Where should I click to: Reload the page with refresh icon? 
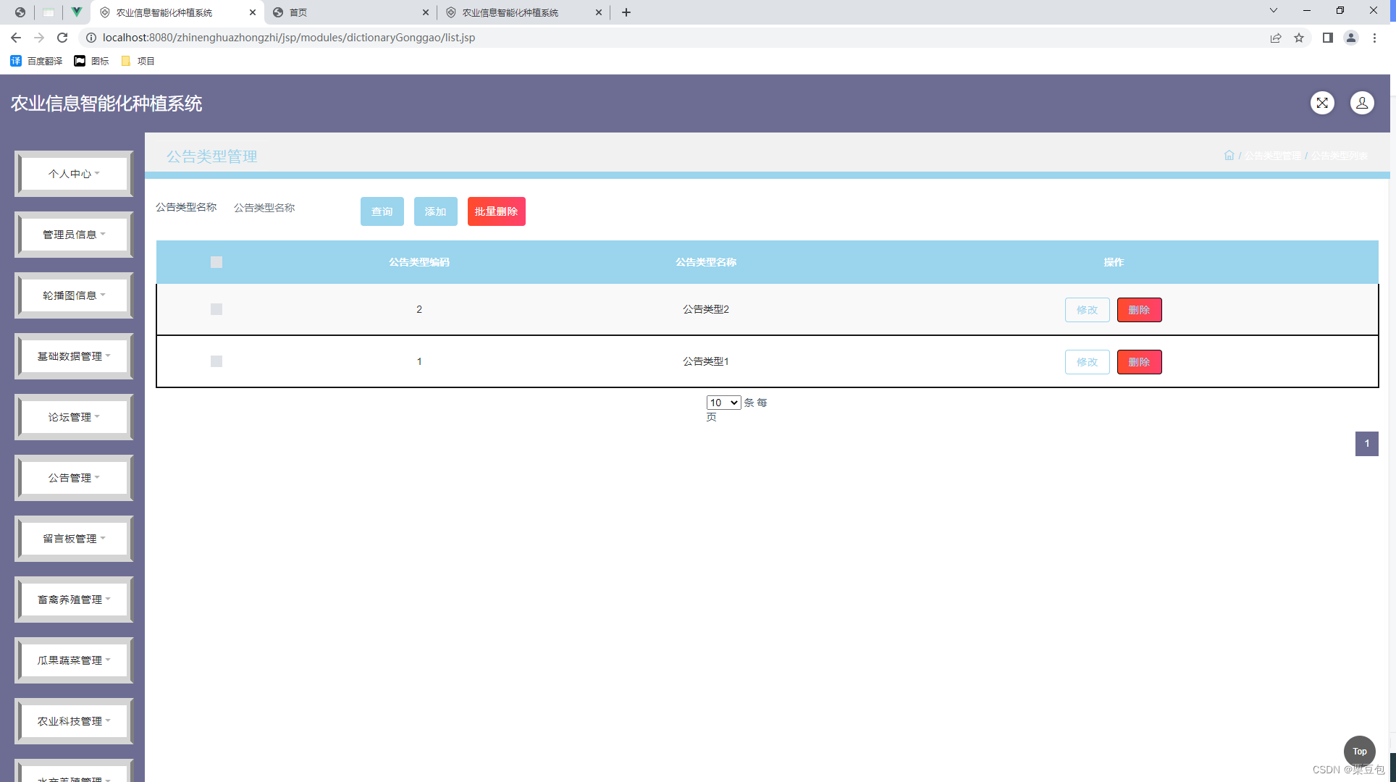pyautogui.click(x=62, y=38)
